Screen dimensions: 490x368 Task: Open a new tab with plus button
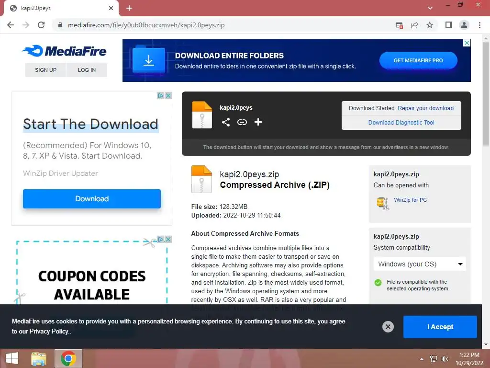129,8
